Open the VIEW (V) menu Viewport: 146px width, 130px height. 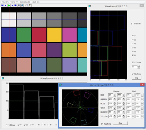pyautogui.click(x=14, y=2)
